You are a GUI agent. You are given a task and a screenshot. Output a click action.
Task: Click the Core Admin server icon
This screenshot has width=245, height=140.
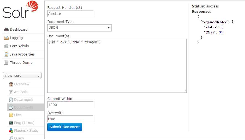[x=6, y=46]
